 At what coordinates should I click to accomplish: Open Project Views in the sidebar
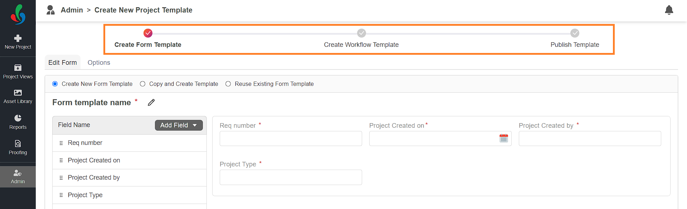[18, 72]
